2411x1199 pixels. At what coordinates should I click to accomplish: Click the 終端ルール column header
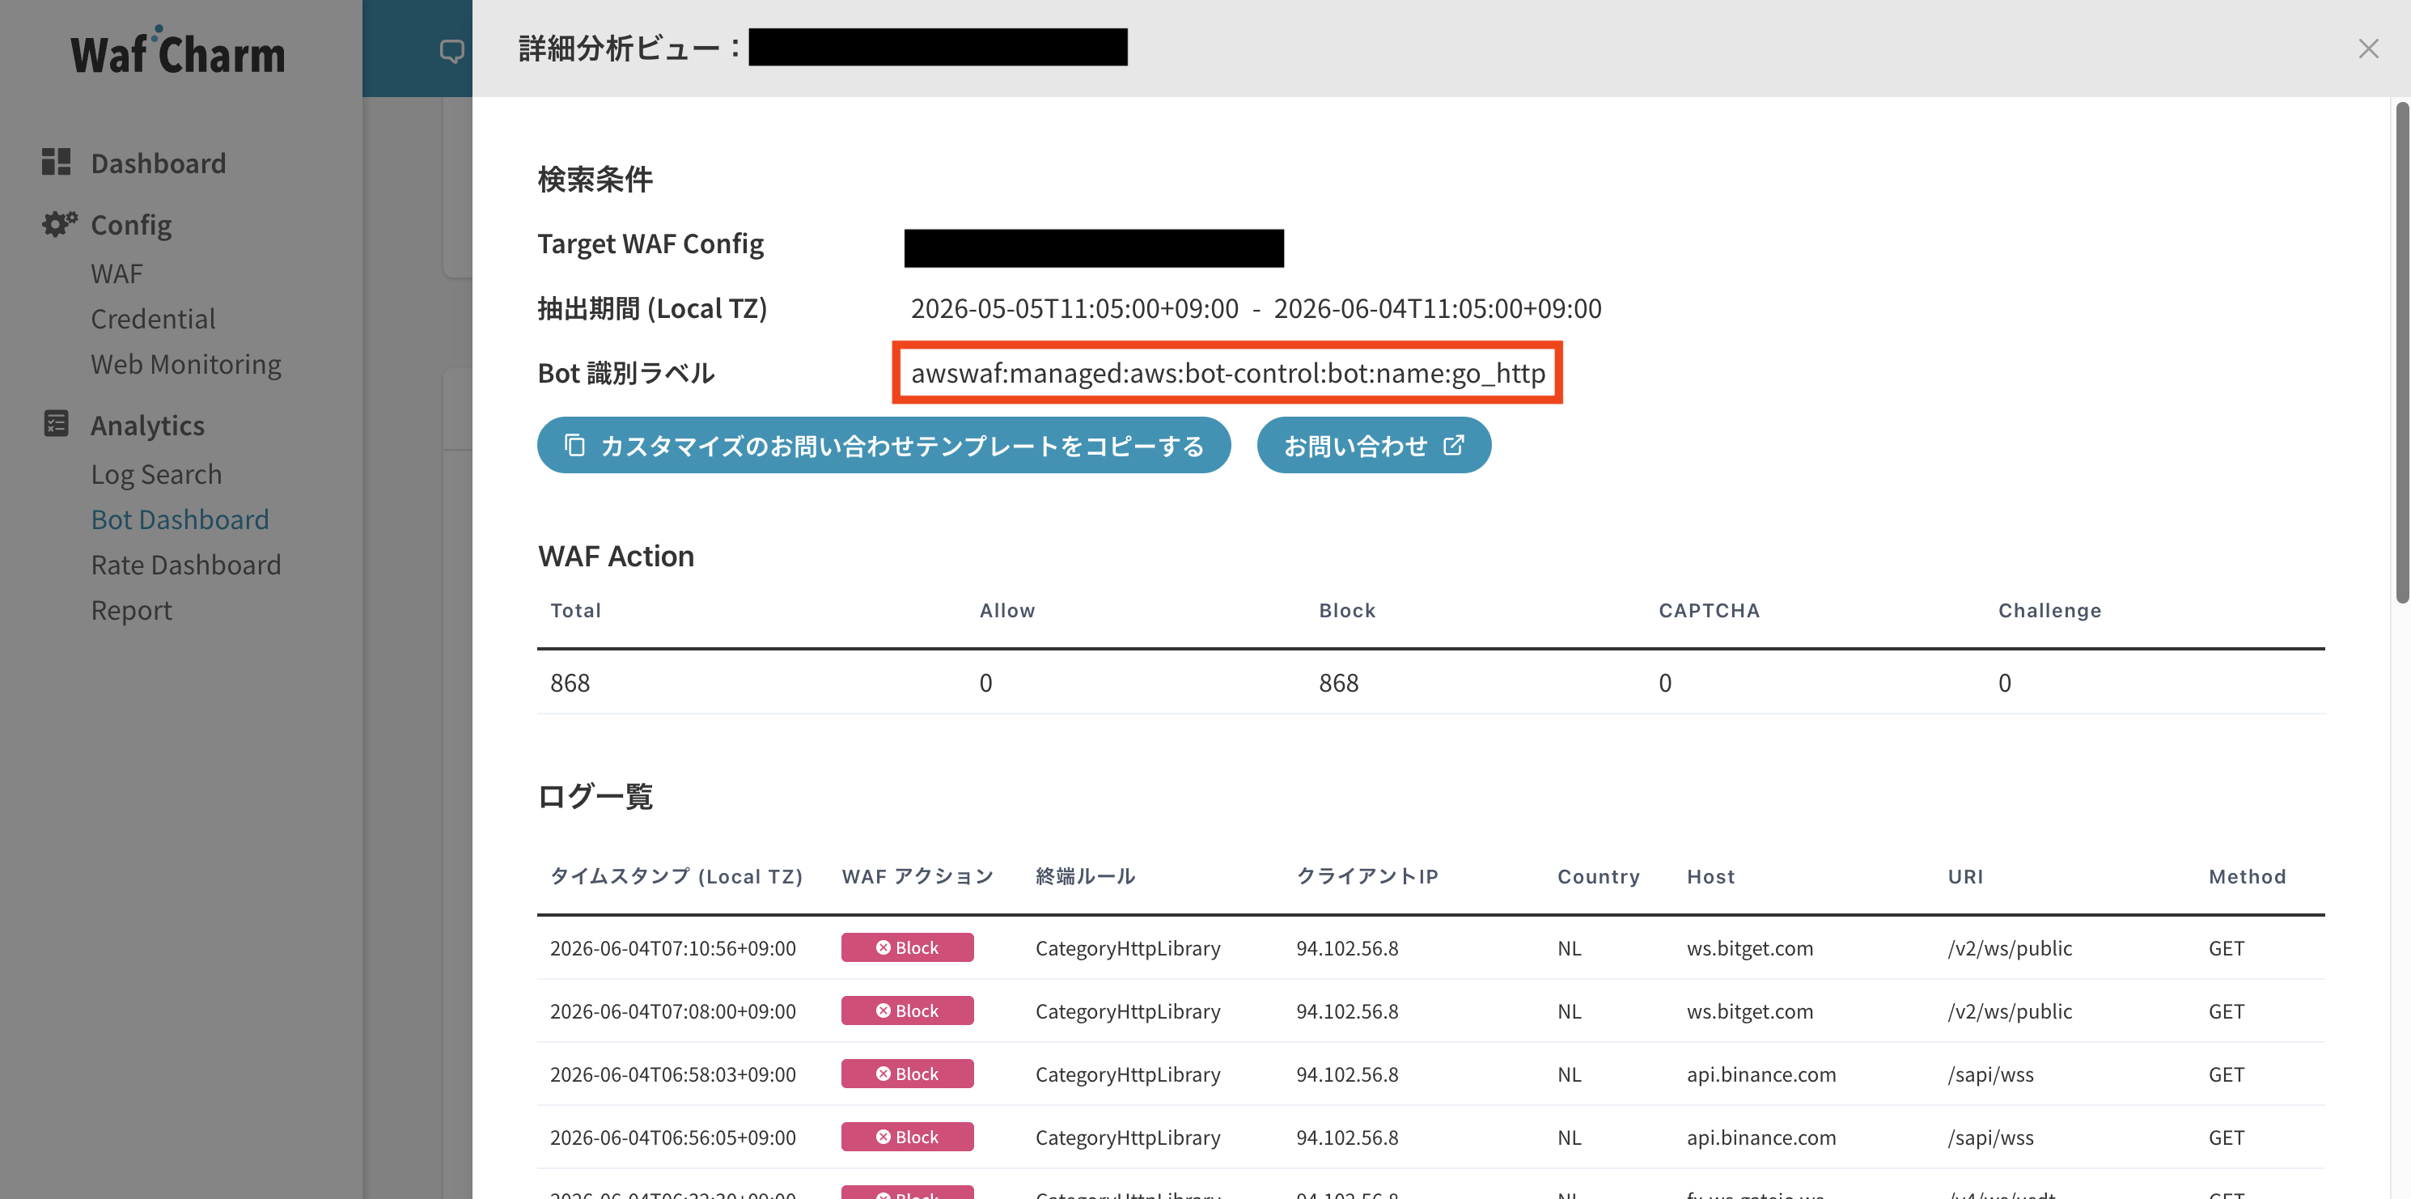[1086, 876]
